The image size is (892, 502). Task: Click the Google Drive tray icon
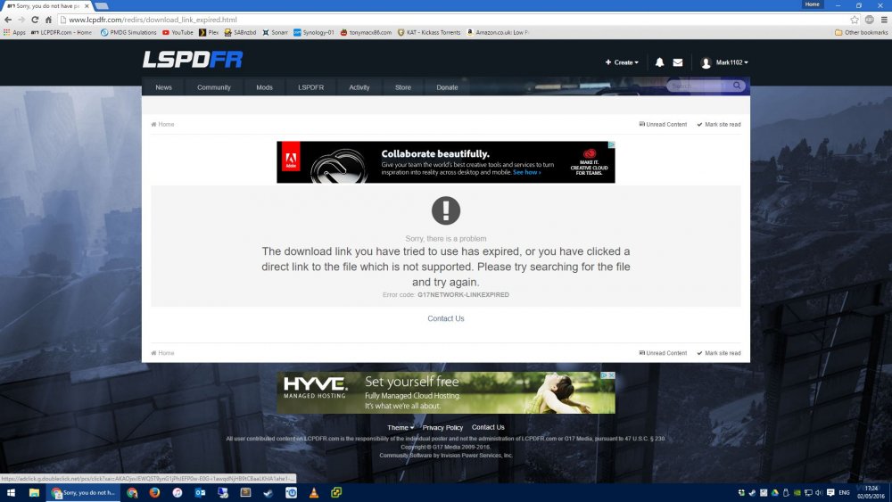point(775,492)
